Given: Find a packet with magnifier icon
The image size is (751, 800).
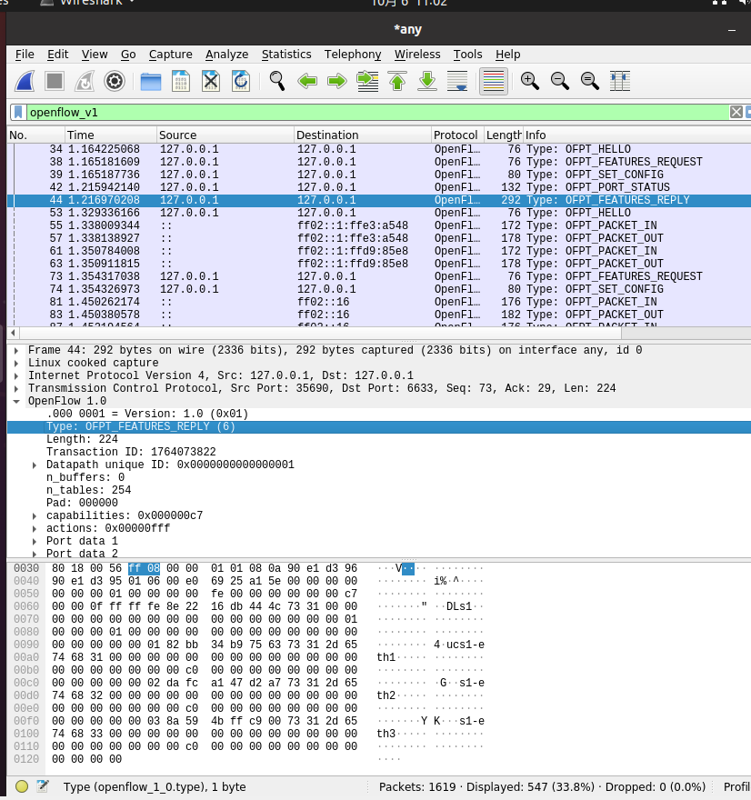Looking at the screenshot, I should 277,81.
